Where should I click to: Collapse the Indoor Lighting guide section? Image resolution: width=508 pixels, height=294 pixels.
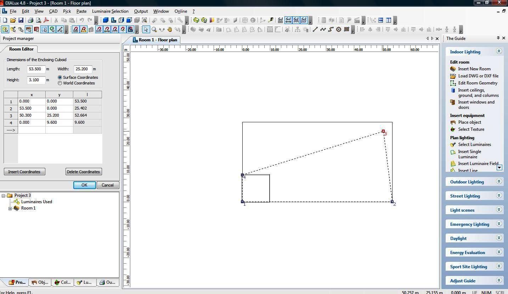[x=499, y=51]
